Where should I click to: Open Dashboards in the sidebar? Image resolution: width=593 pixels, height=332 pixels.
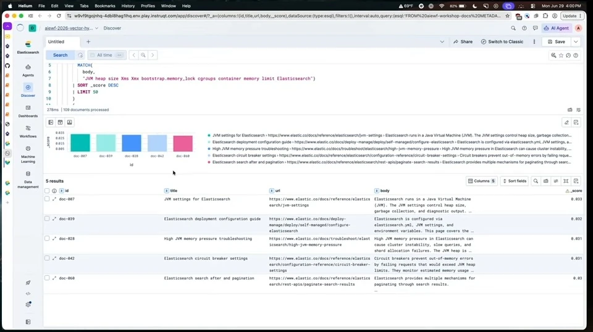click(28, 112)
